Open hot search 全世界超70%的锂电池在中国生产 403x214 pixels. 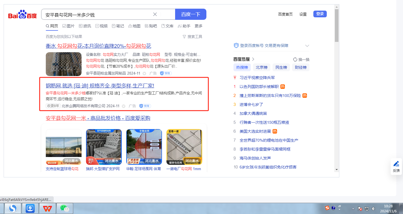coord(269,140)
